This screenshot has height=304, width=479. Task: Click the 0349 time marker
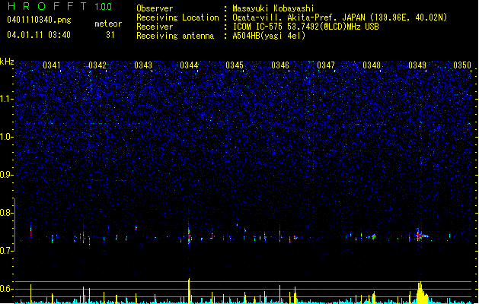[417, 65]
